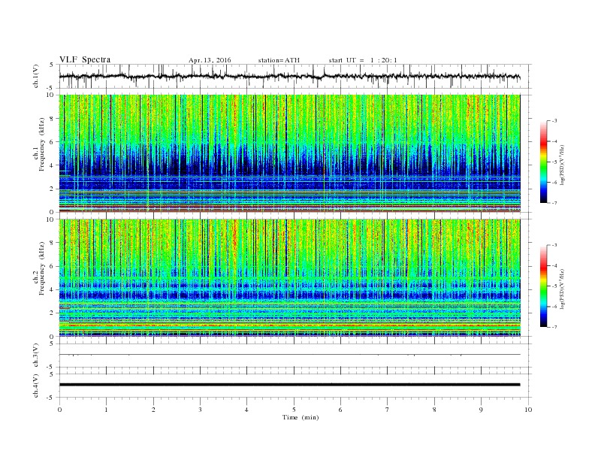This screenshot has width=595, height=460.
Task: Click the "-6" label on ch.2 color bar
Action: pos(554,307)
